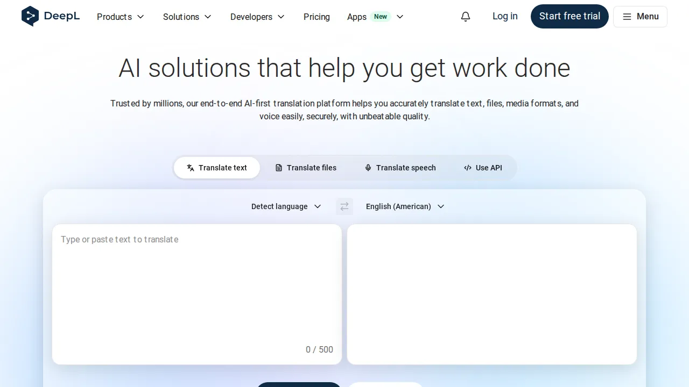The width and height of the screenshot is (689, 387).
Task: Start the free trial
Action: tap(570, 16)
